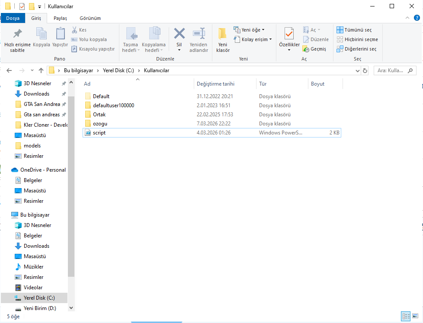Open Müzikler under Bu bilgisayar
423x323 pixels.
pyautogui.click(x=33, y=267)
